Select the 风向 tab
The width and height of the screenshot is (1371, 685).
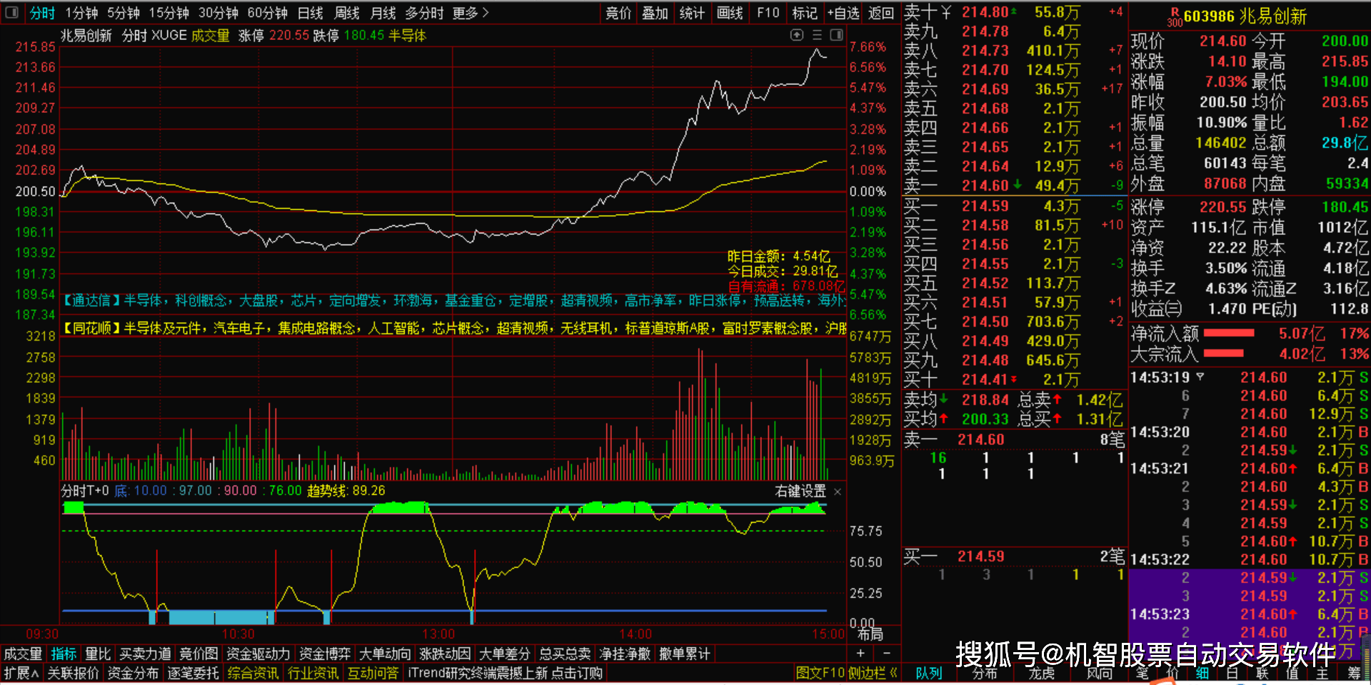click(x=1100, y=673)
